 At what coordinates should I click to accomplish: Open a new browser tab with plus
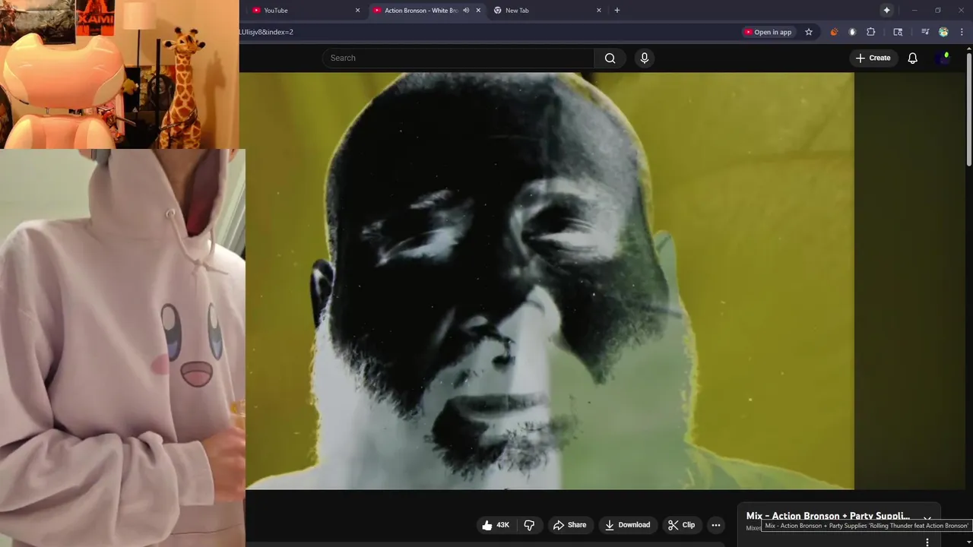(616, 11)
